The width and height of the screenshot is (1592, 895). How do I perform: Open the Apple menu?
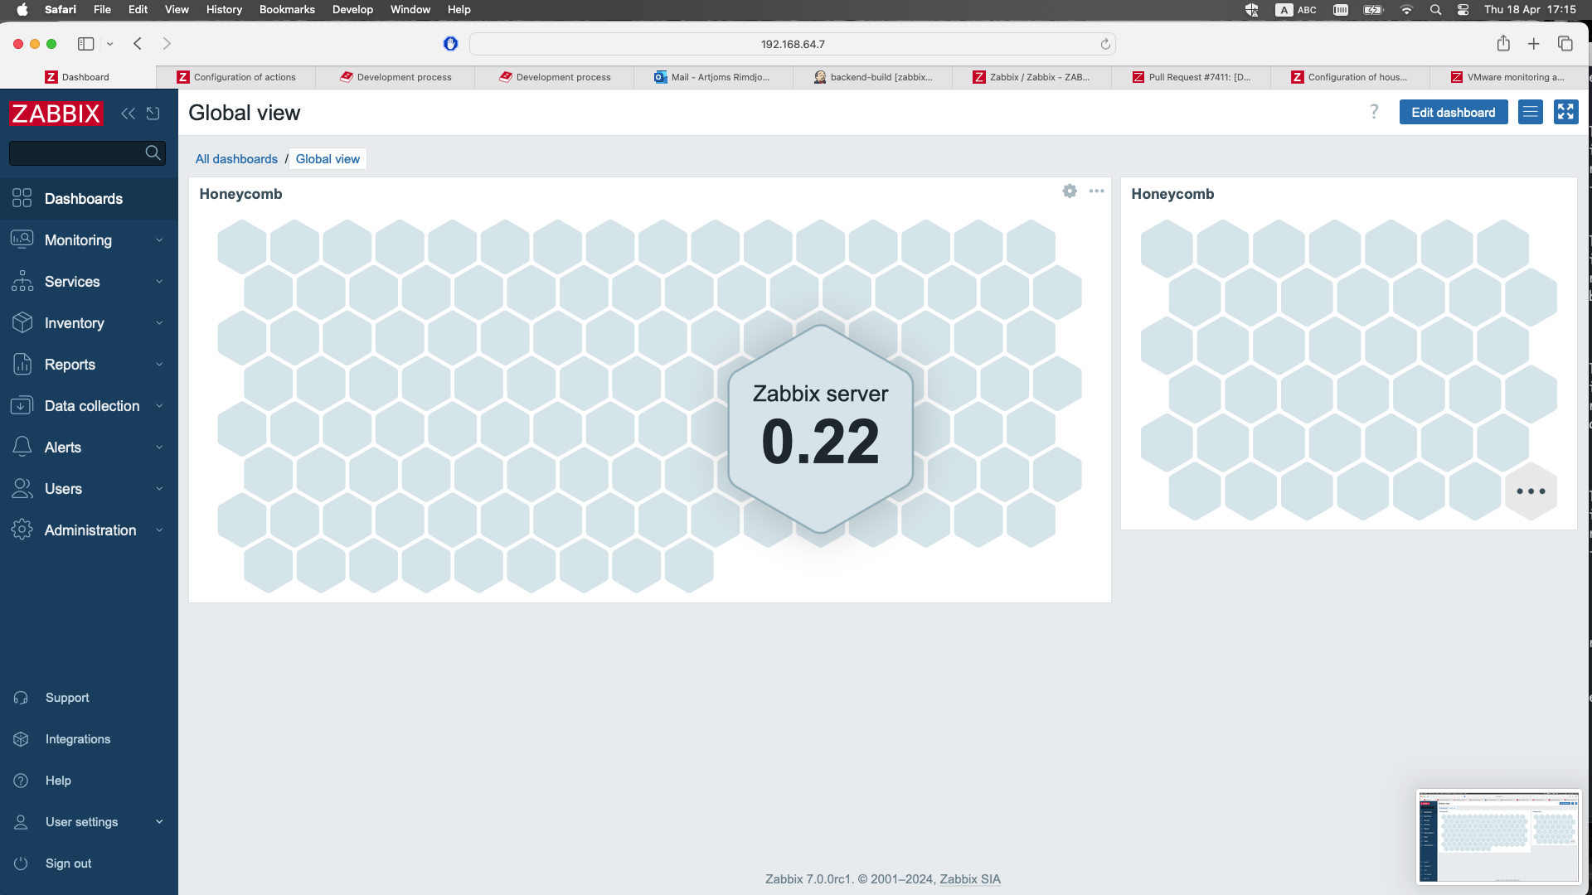22,10
